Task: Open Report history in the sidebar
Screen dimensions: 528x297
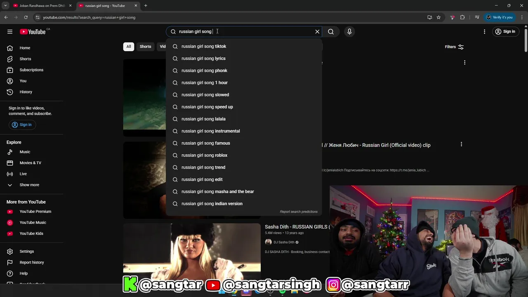Action: click(x=32, y=262)
